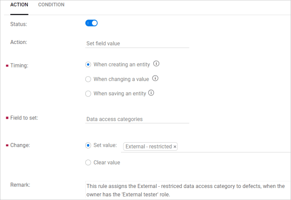Viewport: 291px width, 200px height.
Task: Click the 'Timing:' field label
Action: coord(19,65)
